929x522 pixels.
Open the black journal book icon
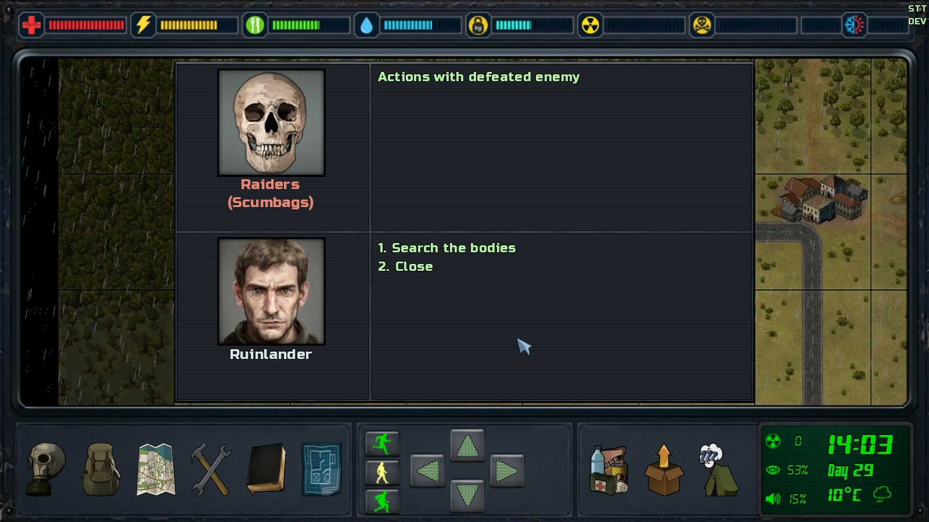pyautogui.click(x=266, y=469)
